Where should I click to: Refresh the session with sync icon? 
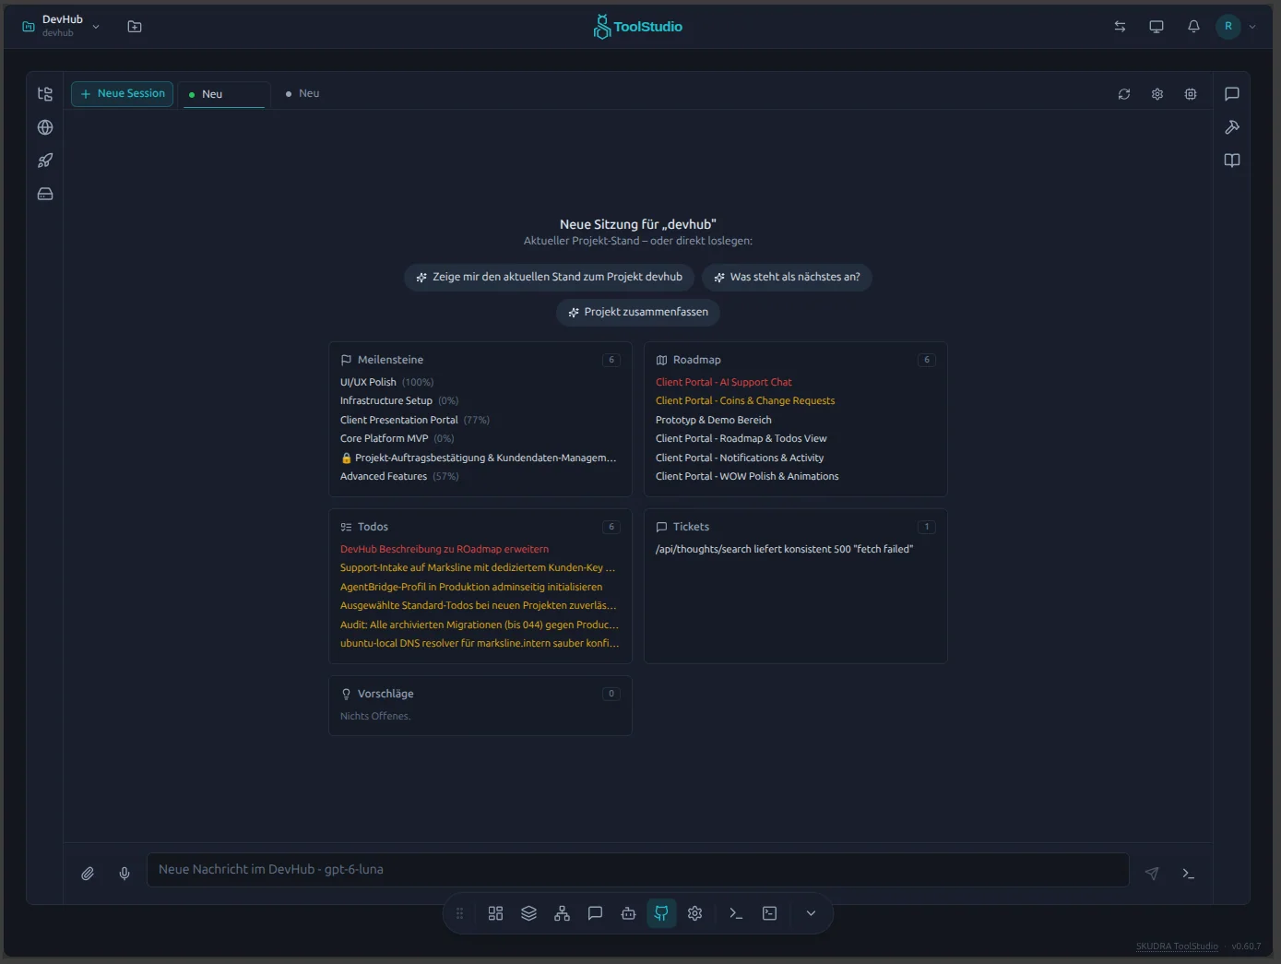pos(1124,94)
